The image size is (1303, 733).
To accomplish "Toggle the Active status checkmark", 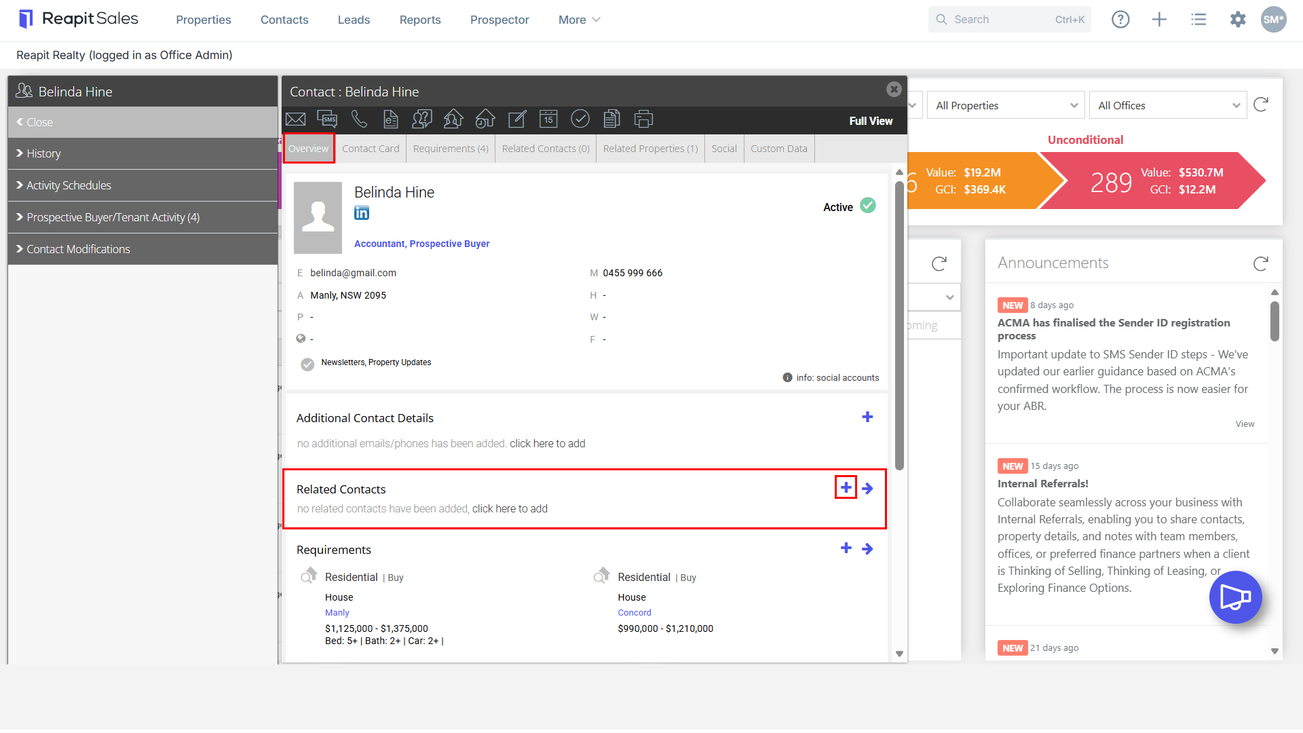I will pos(868,206).
